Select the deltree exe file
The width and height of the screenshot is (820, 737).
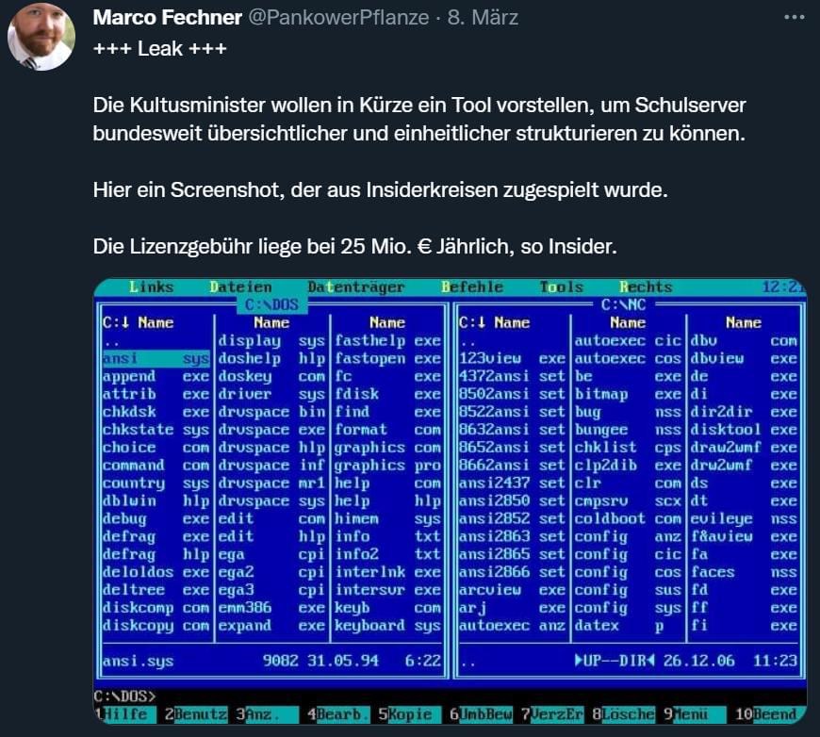pyautogui.click(x=155, y=590)
